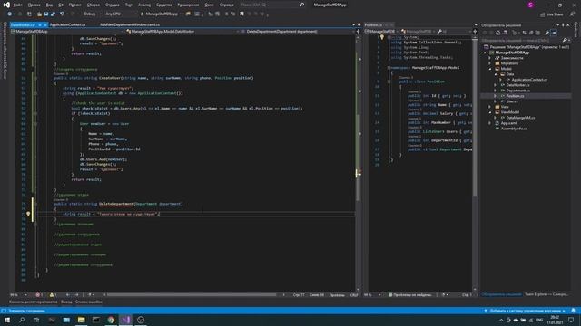Click the Home icon in Solution Explorer toolbar
Screen dimensions: 581x326
click(498, 33)
